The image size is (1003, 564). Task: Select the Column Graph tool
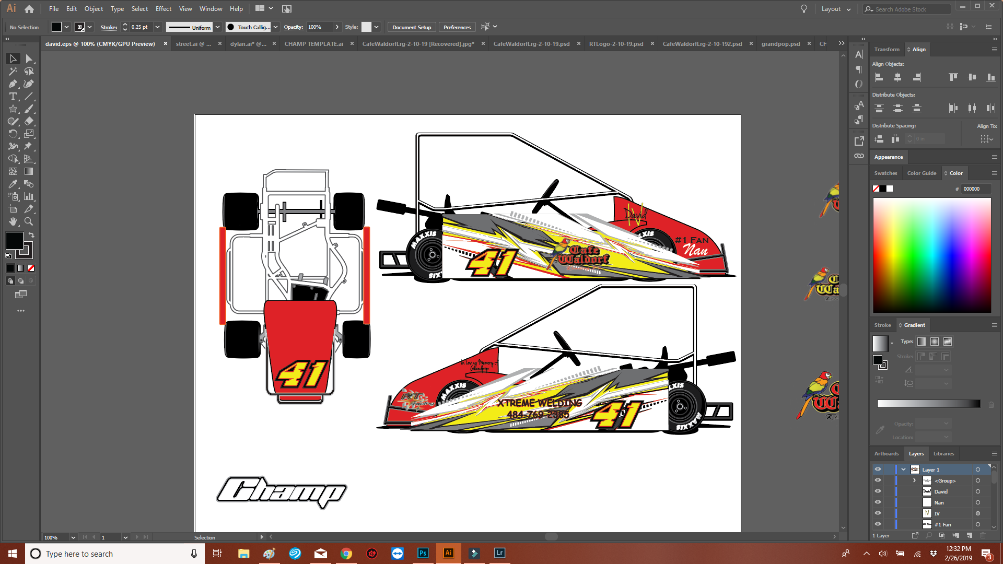pos(29,196)
